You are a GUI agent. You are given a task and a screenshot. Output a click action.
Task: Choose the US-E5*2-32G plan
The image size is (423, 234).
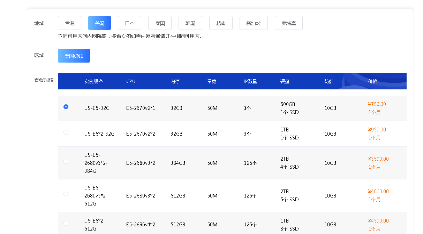point(66,132)
